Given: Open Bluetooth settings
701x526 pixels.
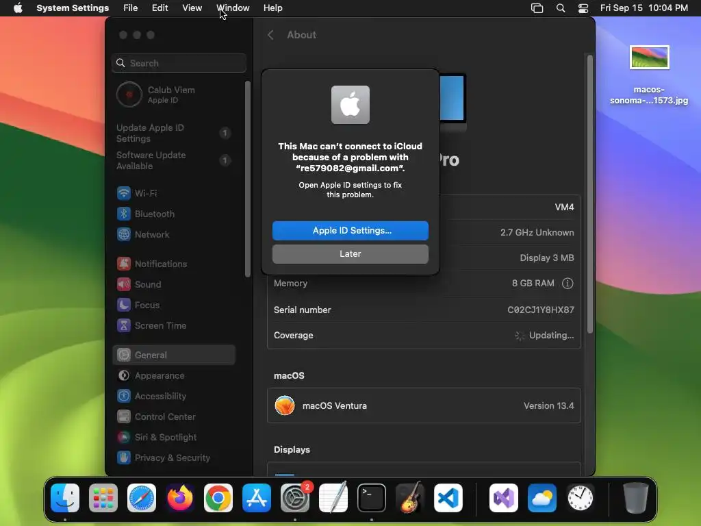Looking at the screenshot, I should click(175, 214).
